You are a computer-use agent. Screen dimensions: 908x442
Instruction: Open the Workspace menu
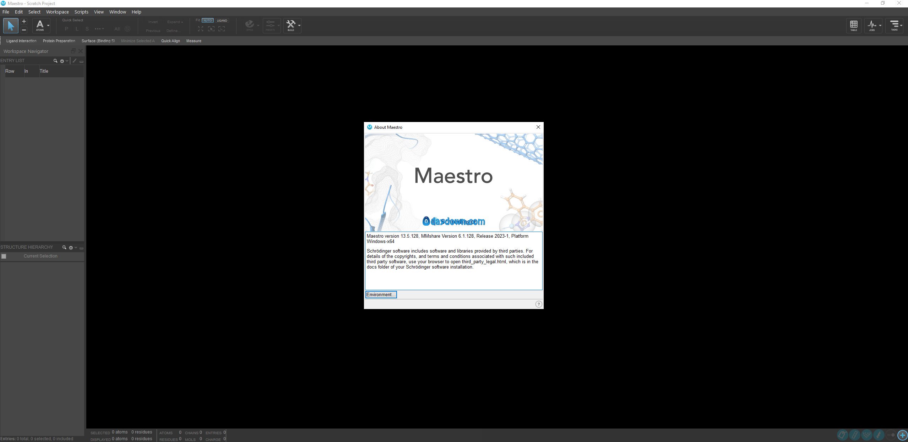coord(58,12)
